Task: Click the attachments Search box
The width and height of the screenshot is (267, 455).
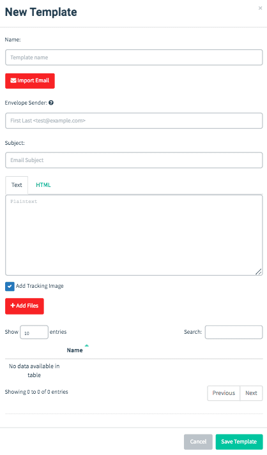Action: 234,332
